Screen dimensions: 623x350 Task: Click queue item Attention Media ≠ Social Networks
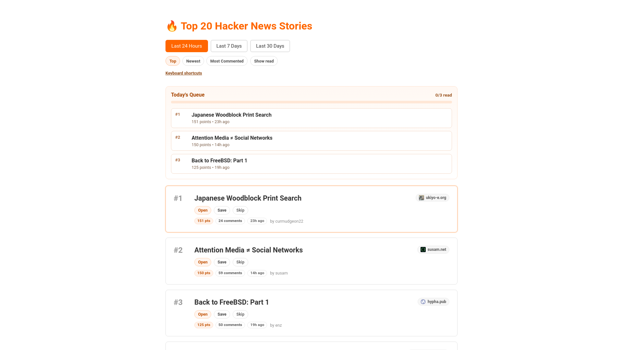click(x=311, y=141)
